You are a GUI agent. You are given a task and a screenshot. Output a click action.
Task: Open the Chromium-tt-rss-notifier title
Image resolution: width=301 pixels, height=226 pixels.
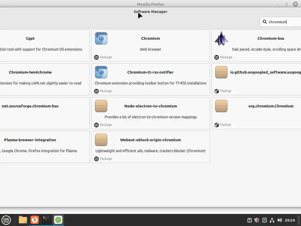click(150, 72)
